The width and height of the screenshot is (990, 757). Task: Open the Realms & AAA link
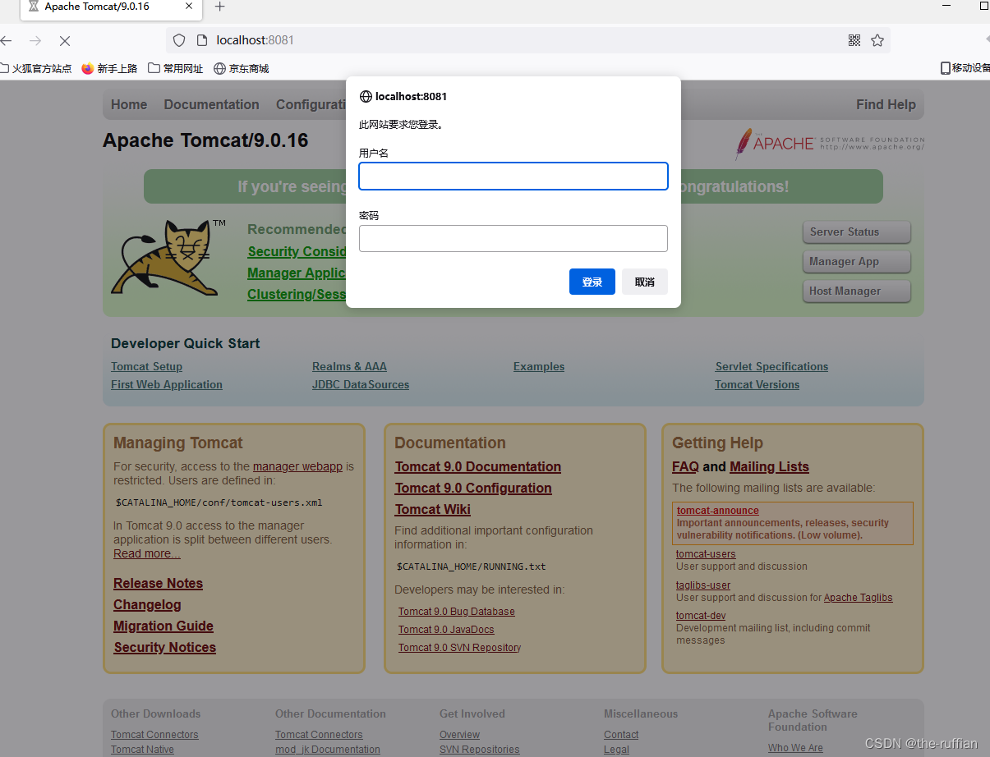[349, 366]
